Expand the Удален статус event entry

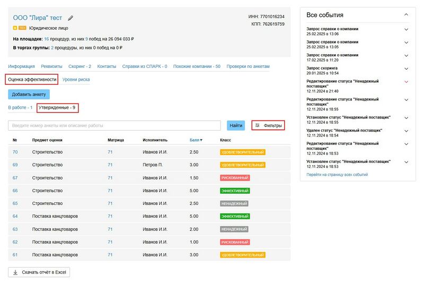406,131
